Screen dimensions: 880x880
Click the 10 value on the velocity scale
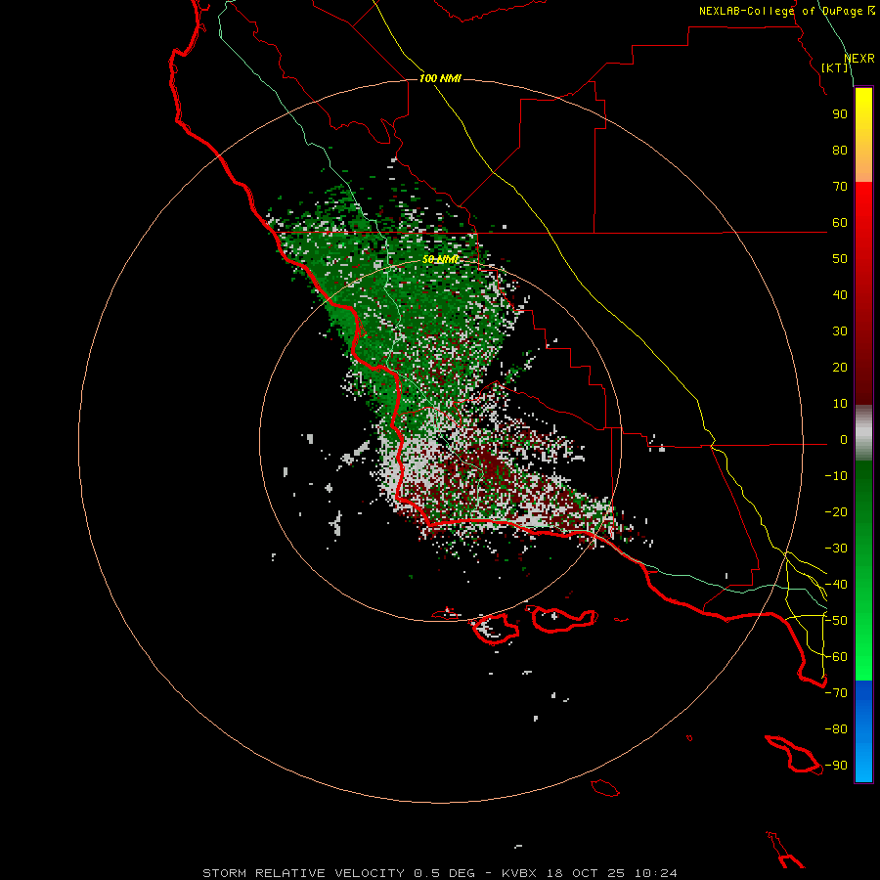click(840, 404)
